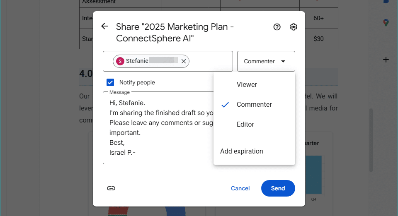Select Viewer role option
Screen dimensions: 398x216
(x=254, y=84)
